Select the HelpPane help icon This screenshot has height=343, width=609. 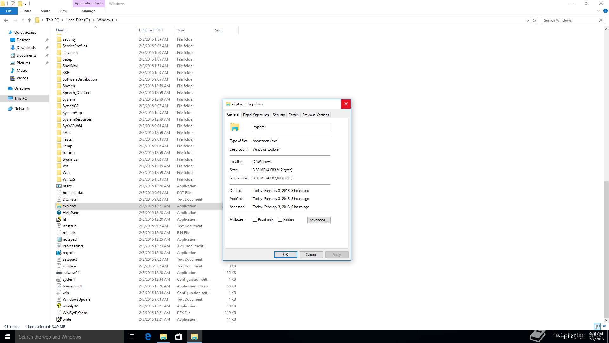(59, 213)
